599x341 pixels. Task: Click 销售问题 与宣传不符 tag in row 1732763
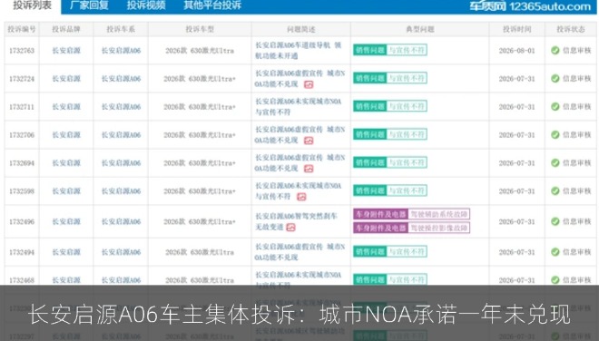(390, 50)
